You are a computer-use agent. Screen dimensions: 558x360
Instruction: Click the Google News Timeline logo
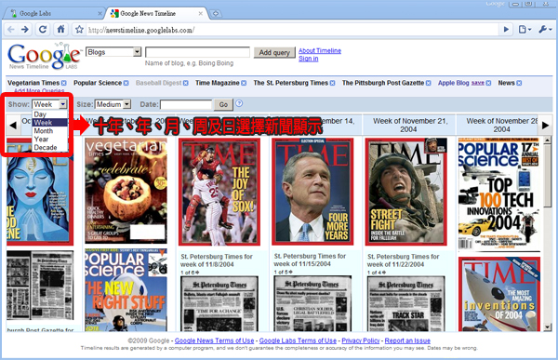click(x=44, y=56)
